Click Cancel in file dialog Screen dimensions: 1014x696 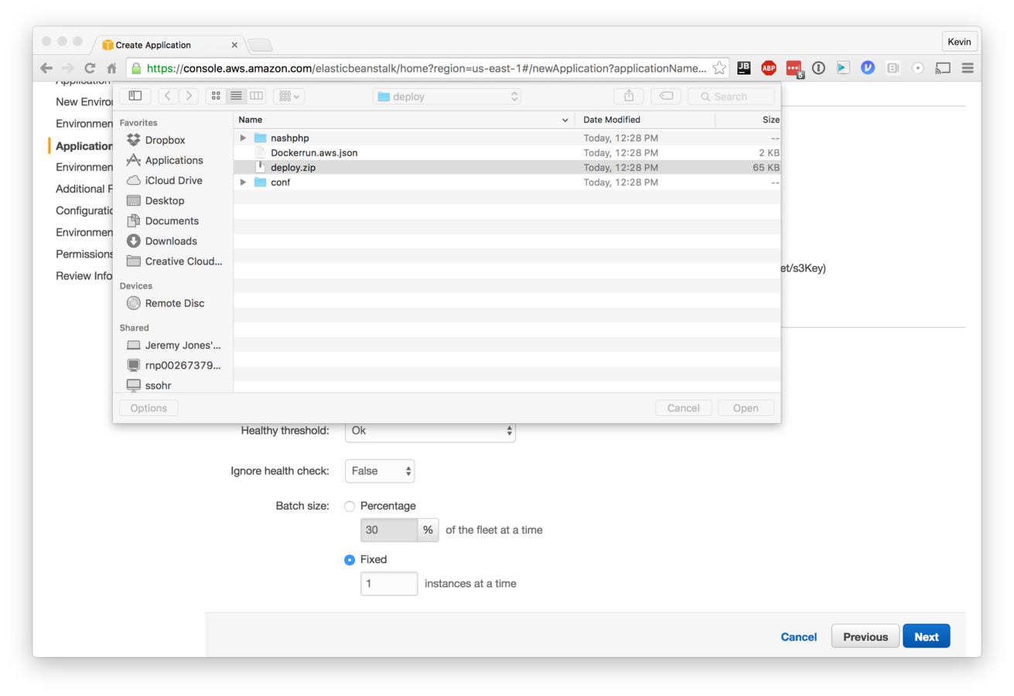coord(684,408)
